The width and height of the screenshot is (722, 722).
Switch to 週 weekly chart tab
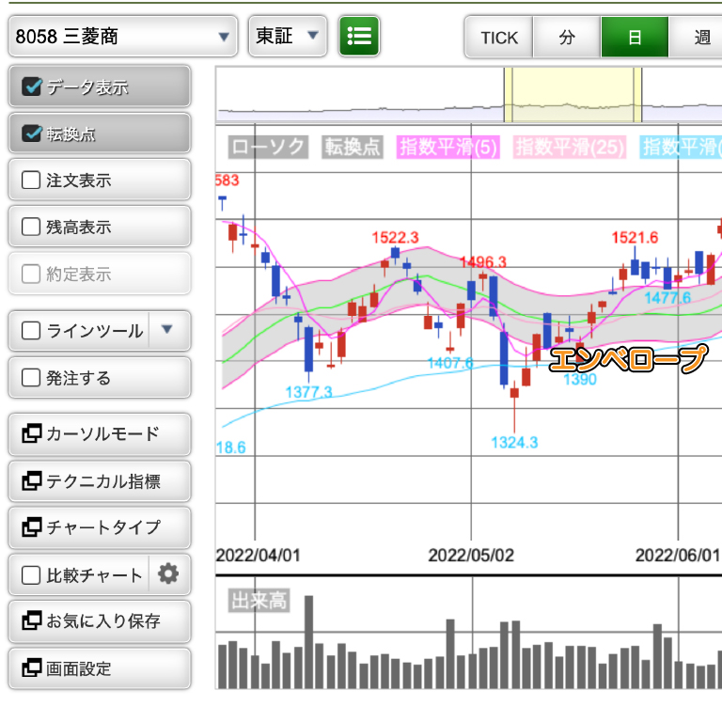click(696, 38)
